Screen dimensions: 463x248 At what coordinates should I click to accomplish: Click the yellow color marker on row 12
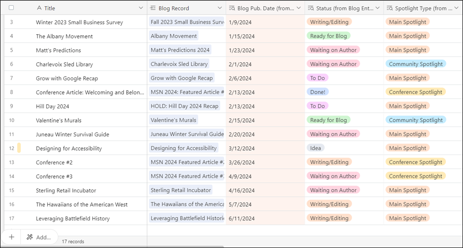[19, 148]
